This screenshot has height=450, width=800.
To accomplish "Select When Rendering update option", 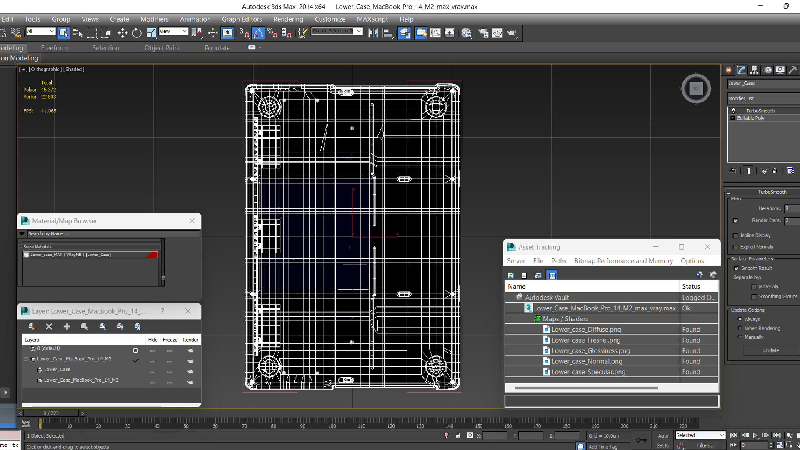I will pos(740,328).
